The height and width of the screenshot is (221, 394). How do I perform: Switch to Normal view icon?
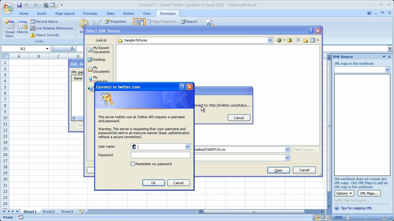pyautogui.click(x=317, y=217)
